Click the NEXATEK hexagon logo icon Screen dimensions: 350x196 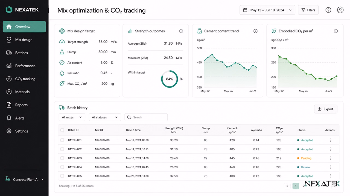(x=9, y=10)
